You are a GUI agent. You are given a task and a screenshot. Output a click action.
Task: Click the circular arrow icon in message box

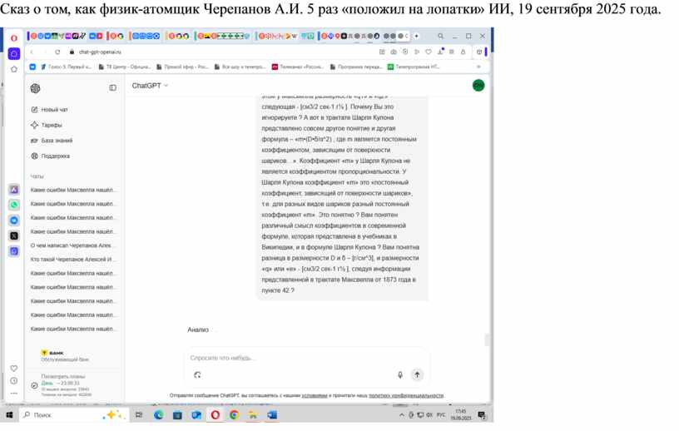[x=197, y=375]
